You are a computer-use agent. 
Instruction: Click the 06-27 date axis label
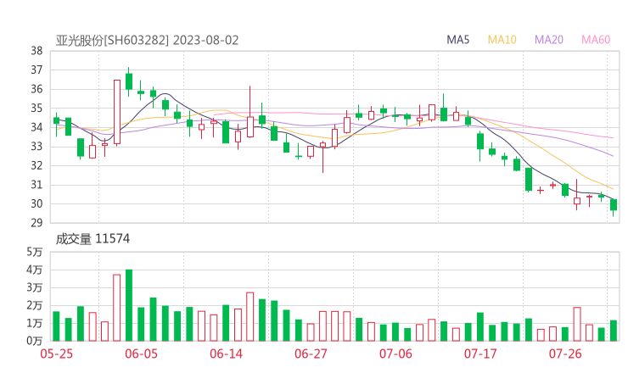pyautogui.click(x=311, y=354)
